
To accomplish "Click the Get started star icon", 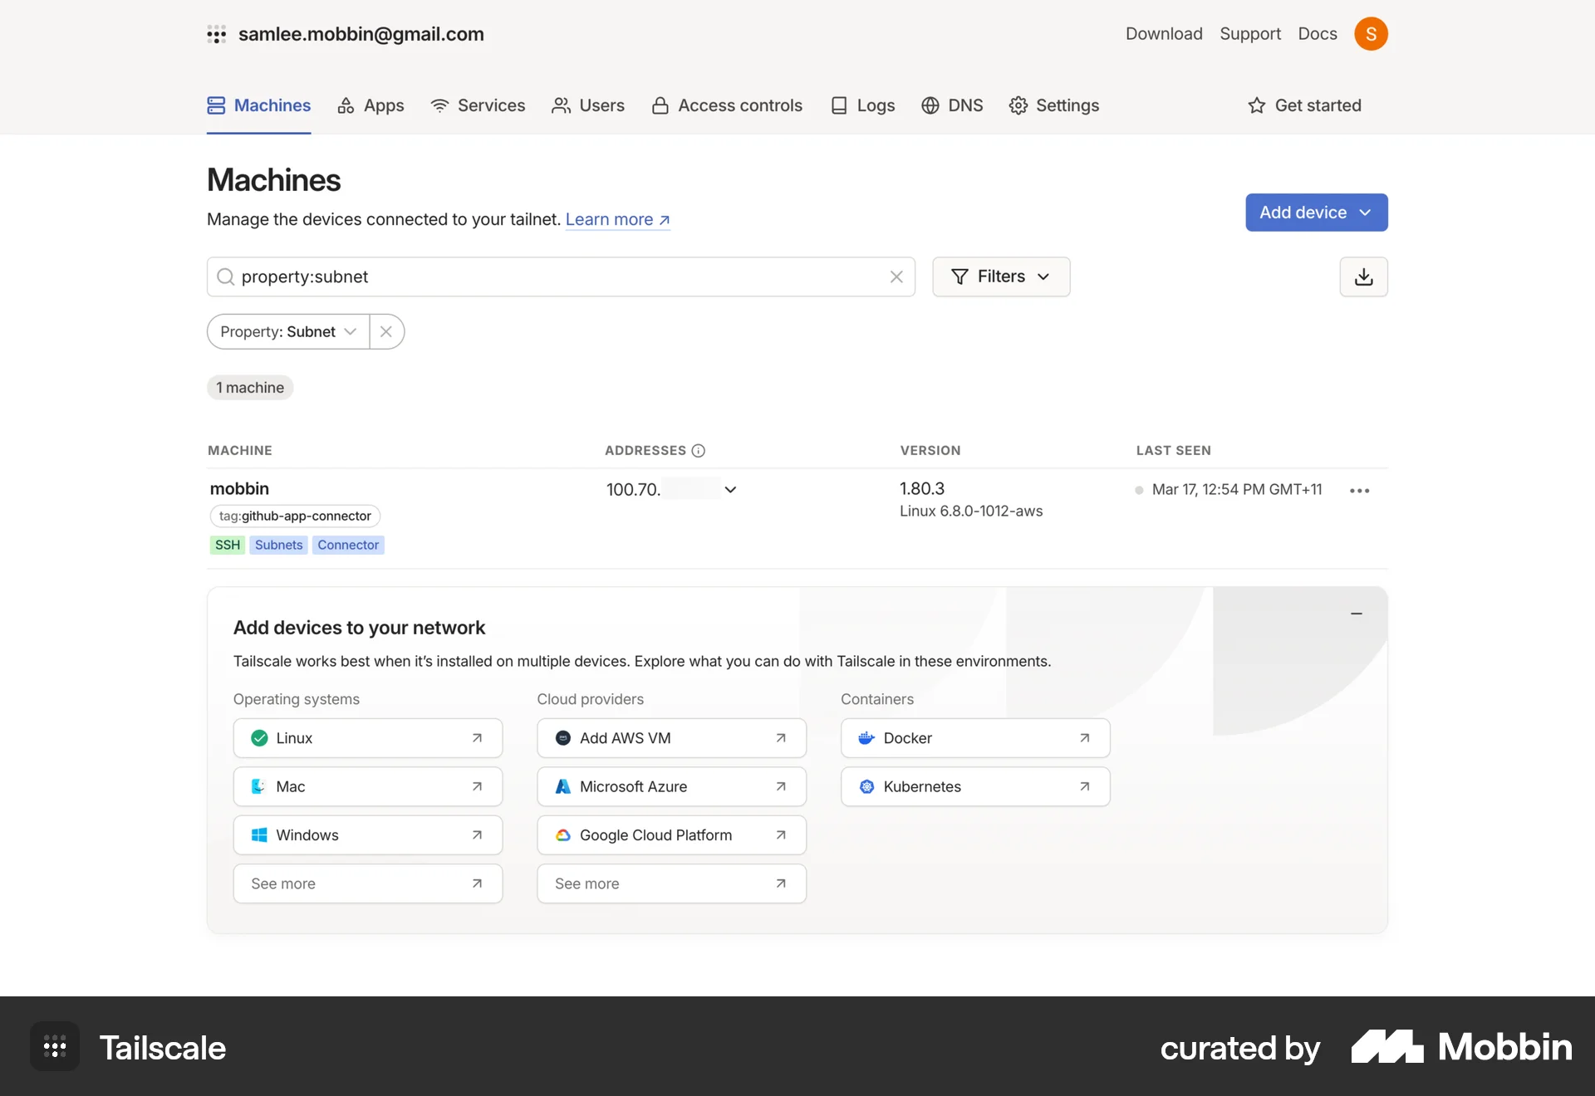I will (x=1256, y=105).
